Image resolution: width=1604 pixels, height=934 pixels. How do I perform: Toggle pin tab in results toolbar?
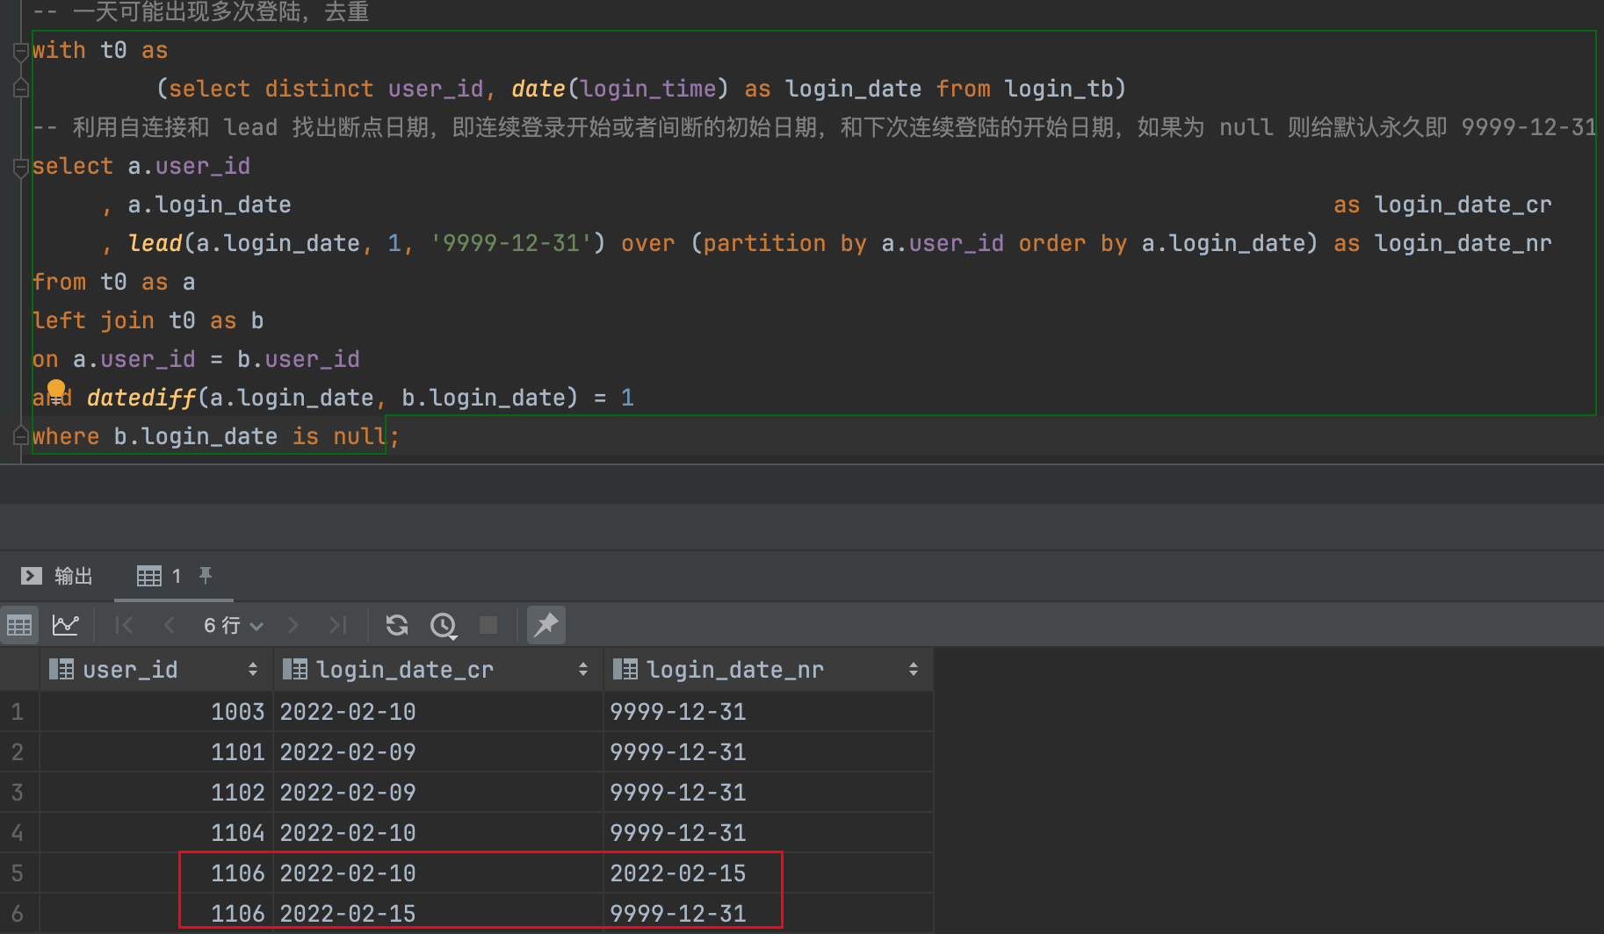tap(546, 625)
